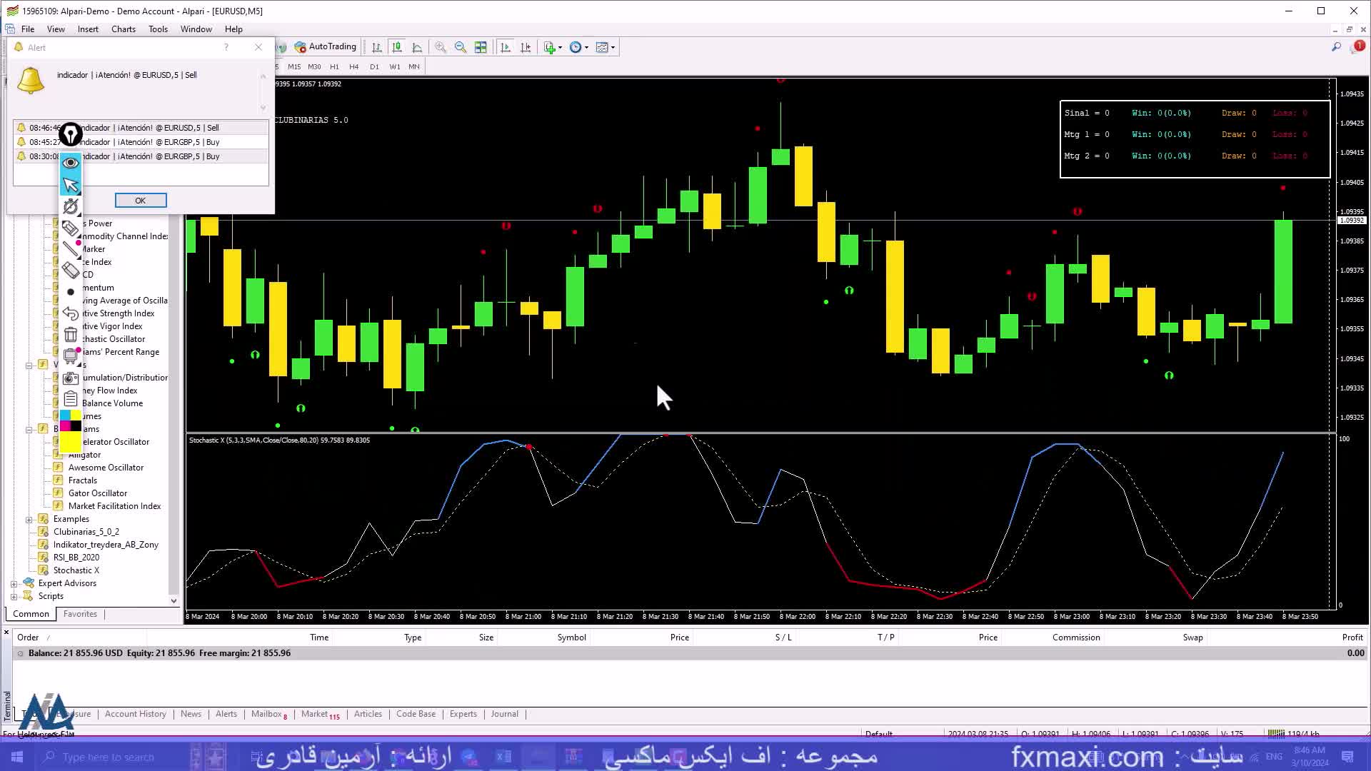This screenshot has width=1371, height=771.
Task: Click the camera screenshot icon in annotation toolbar
Action: [x=70, y=378]
